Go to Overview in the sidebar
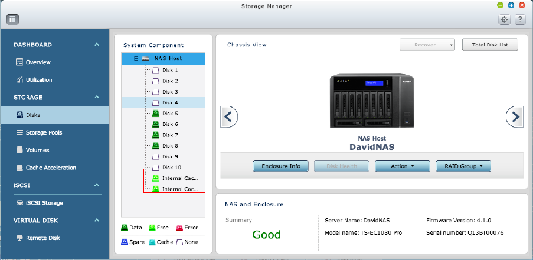 pyautogui.click(x=38, y=62)
